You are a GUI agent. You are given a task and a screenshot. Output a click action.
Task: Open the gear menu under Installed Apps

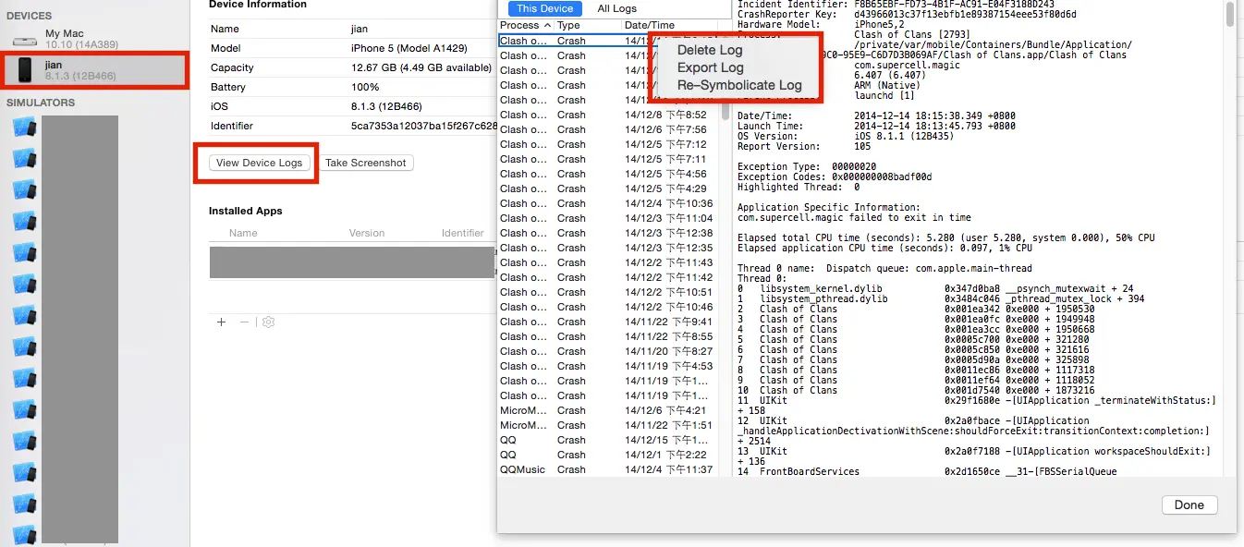[x=268, y=322]
